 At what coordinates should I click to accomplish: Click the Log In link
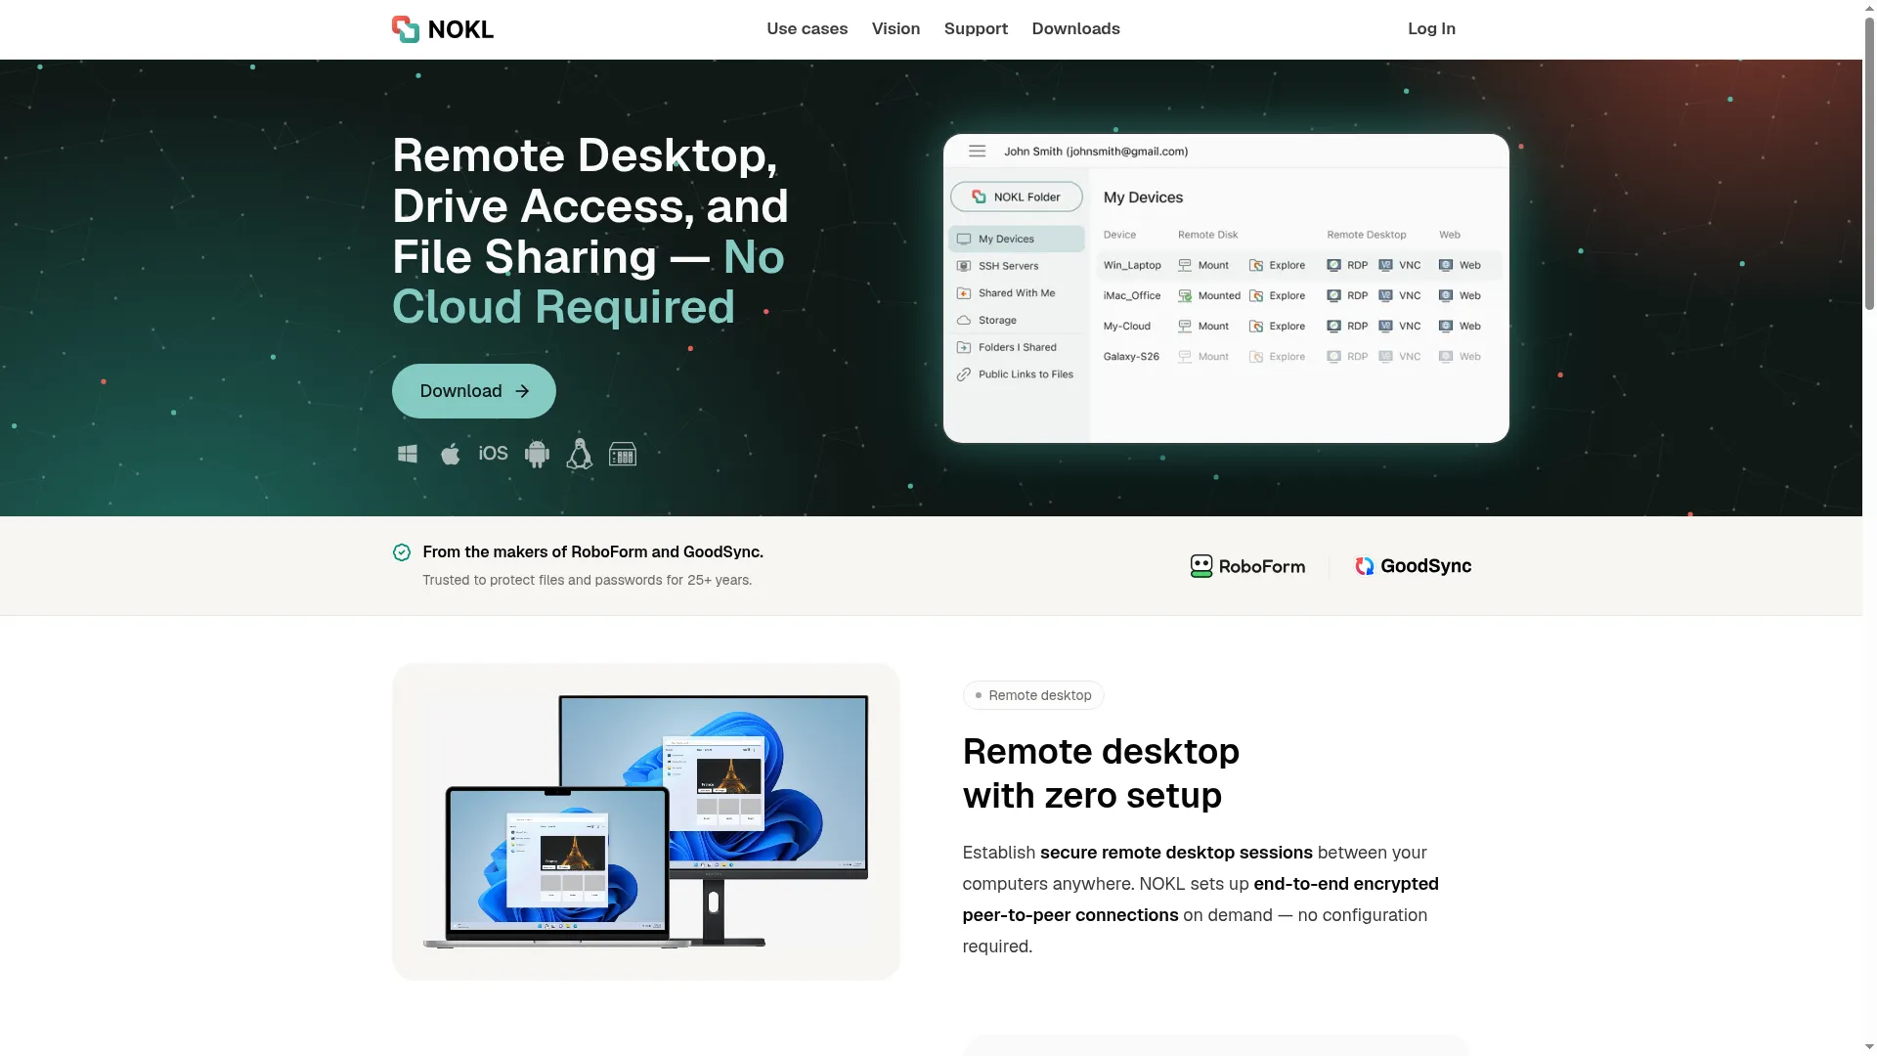click(x=1431, y=29)
